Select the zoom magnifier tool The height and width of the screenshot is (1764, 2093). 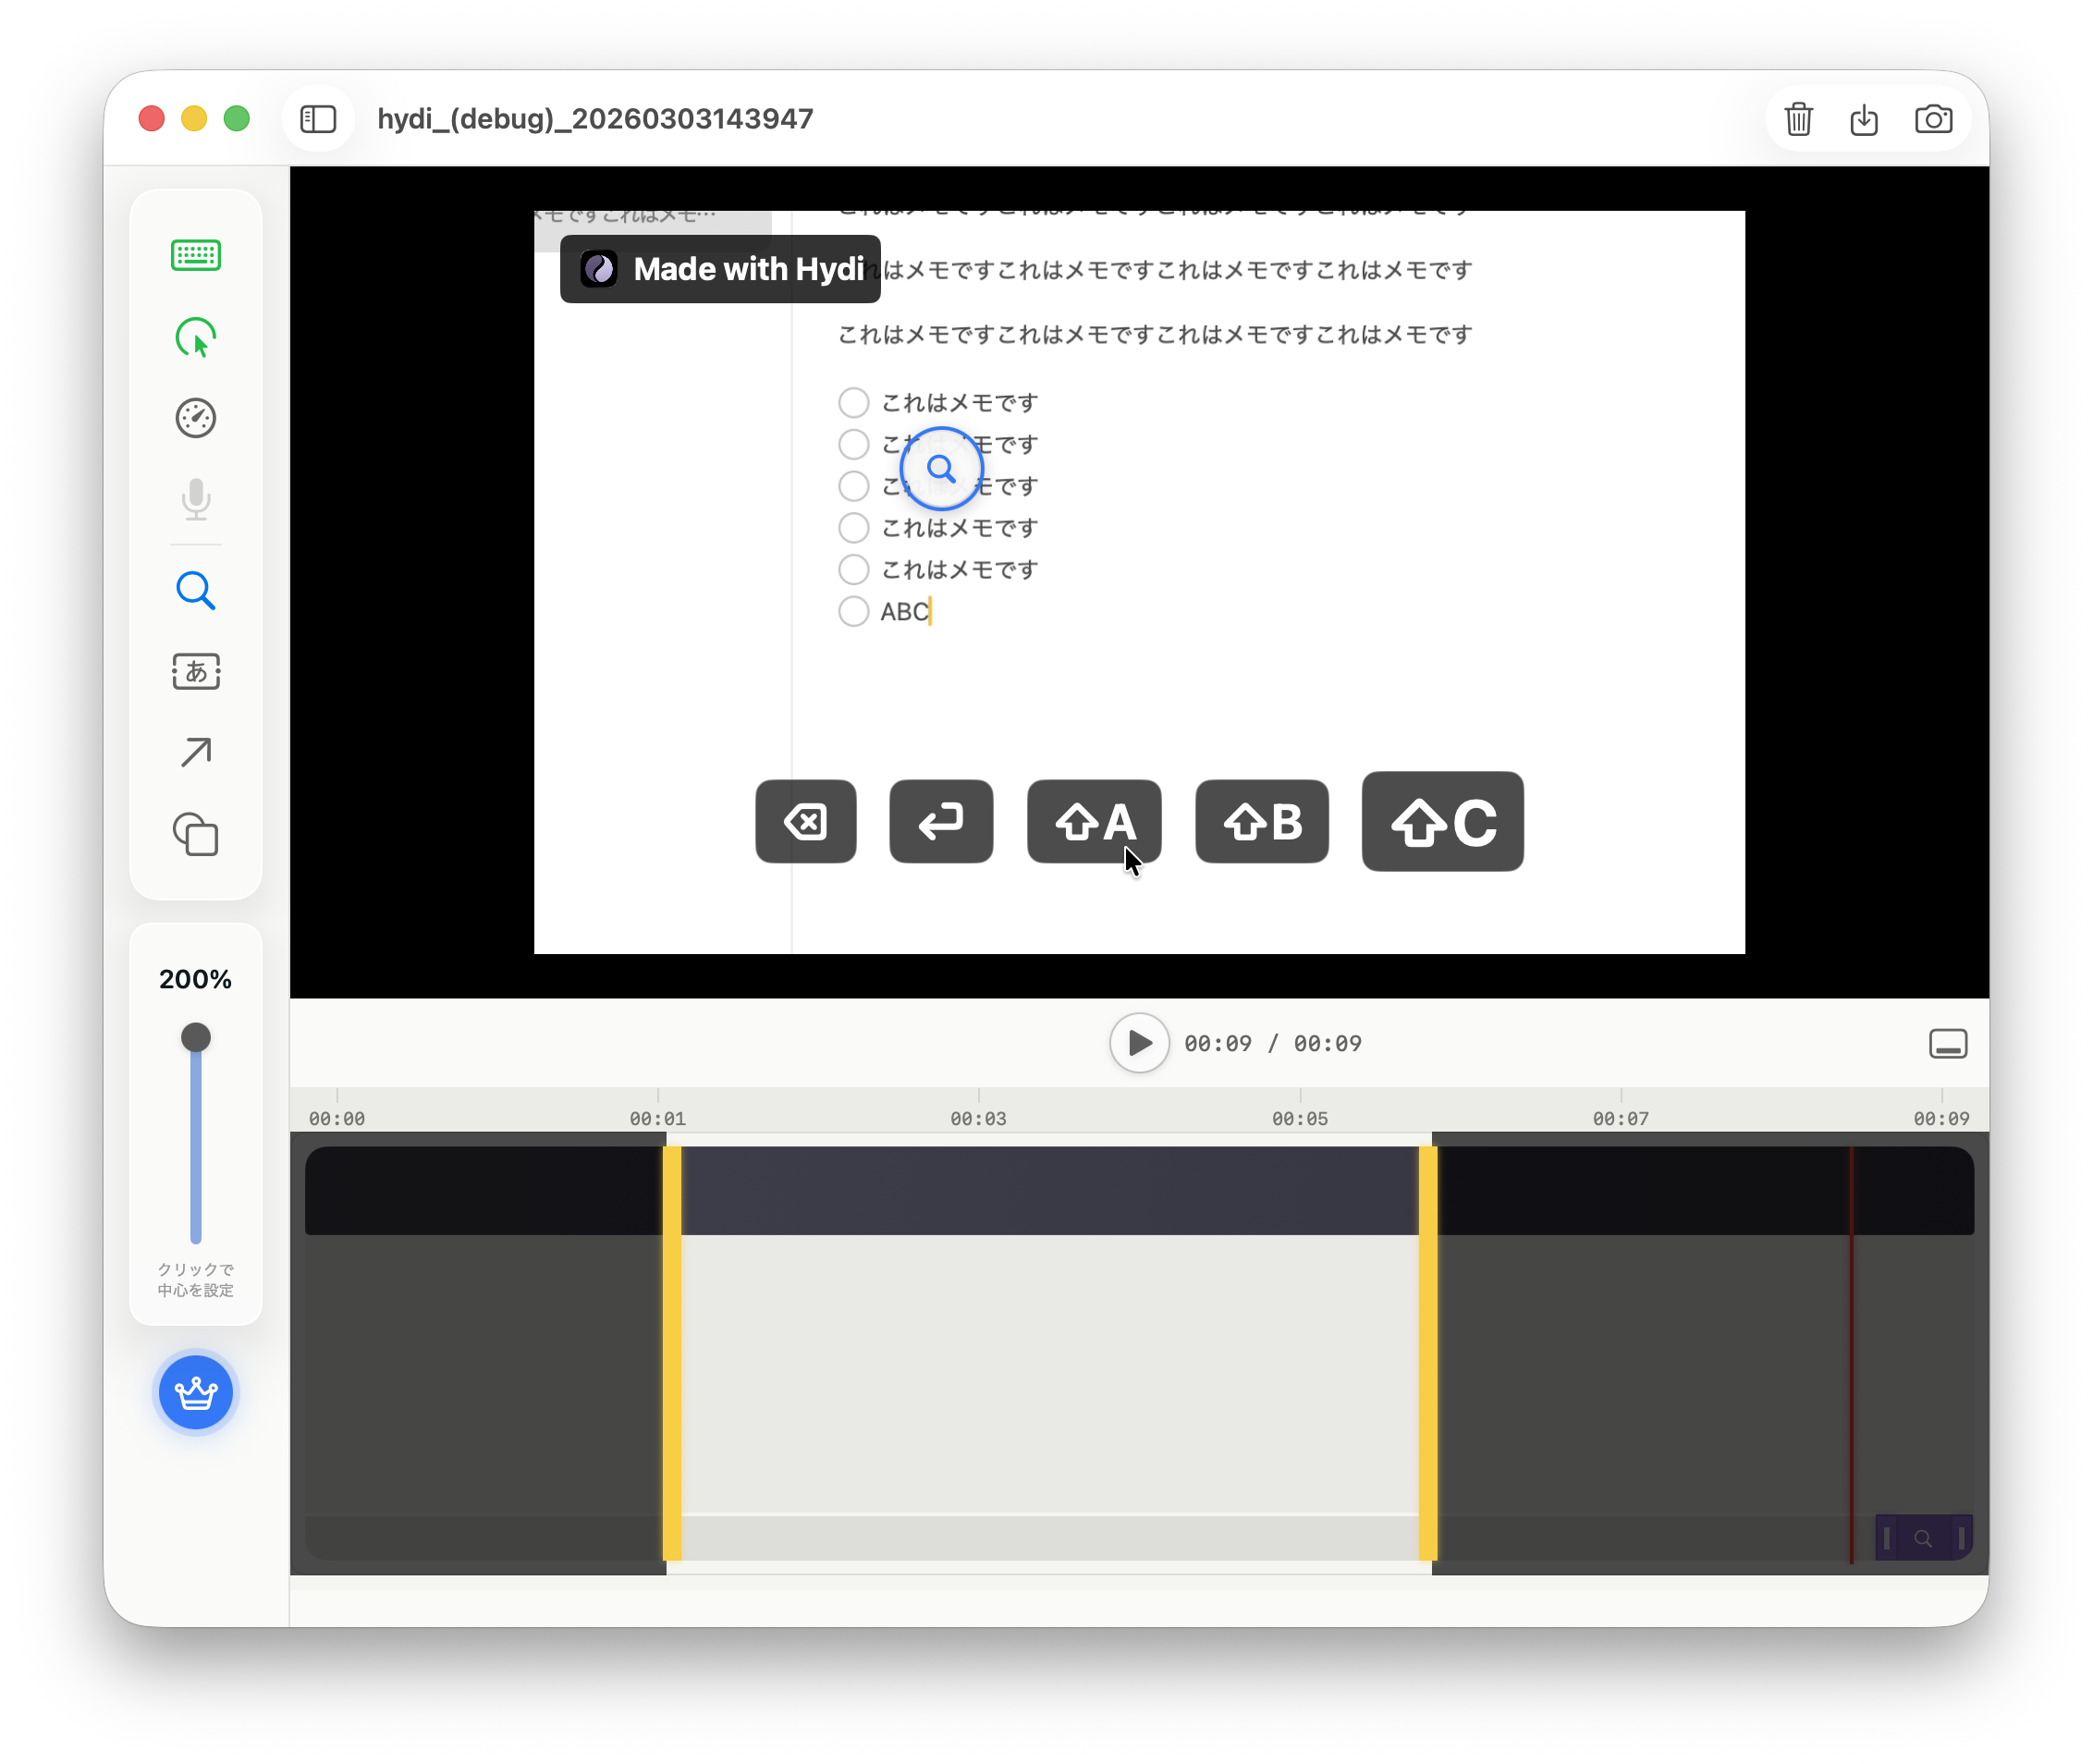coord(196,591)
